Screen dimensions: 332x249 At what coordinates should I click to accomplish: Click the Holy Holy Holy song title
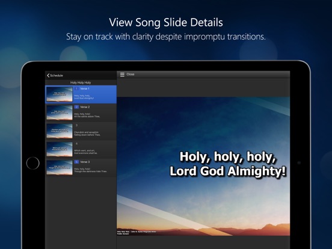[x=81, y=82]
